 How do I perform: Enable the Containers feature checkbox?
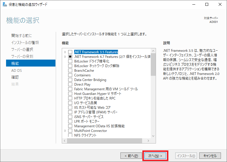click(70, 75)
